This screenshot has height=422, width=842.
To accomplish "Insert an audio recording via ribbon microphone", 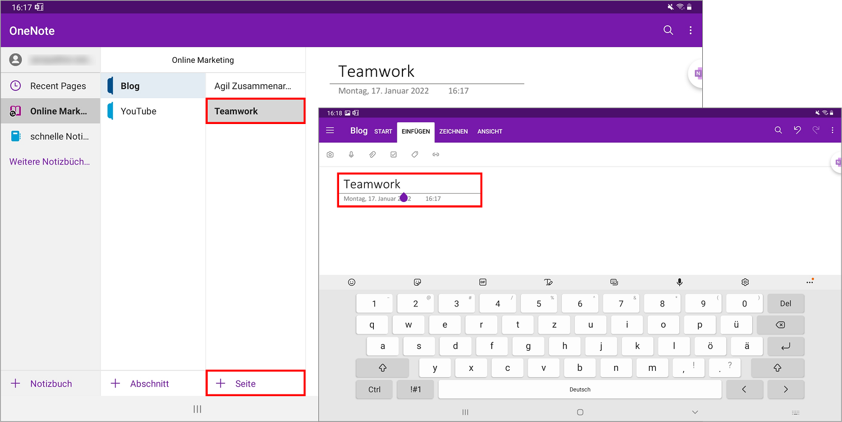I will coord(351,154).
